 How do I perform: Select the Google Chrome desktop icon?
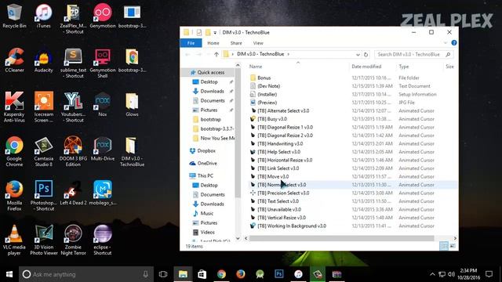point(14,151)
